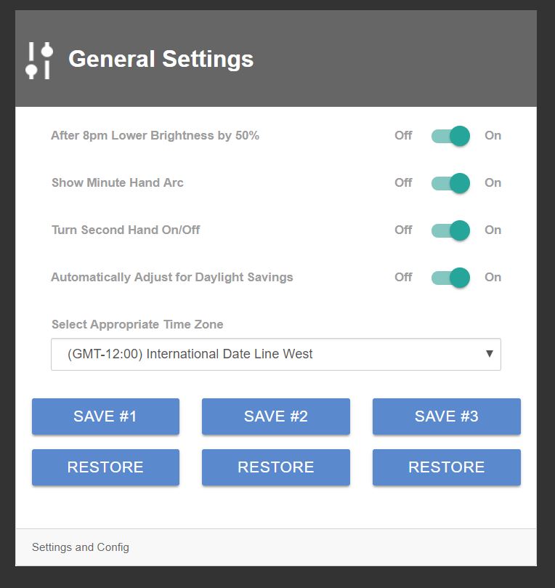The width and height of the screenshot is (555, 588).
Task: Turn off the Second Hand toggle
Action: tap(450, 230)
